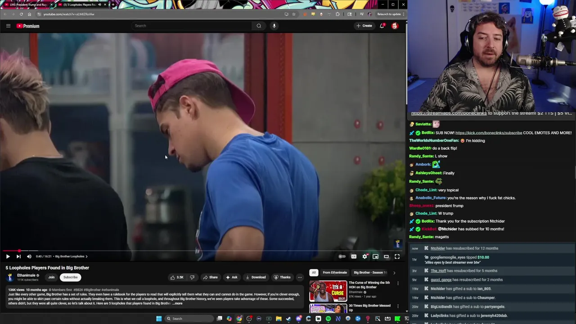Go back in browser history

[5, 14]
